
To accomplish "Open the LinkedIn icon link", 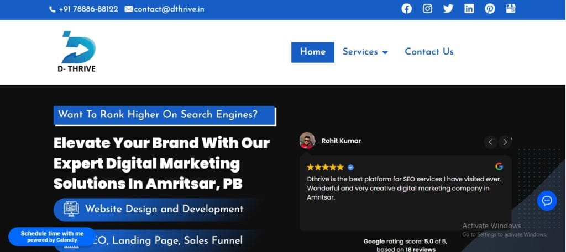I will (x=469, y=9).
